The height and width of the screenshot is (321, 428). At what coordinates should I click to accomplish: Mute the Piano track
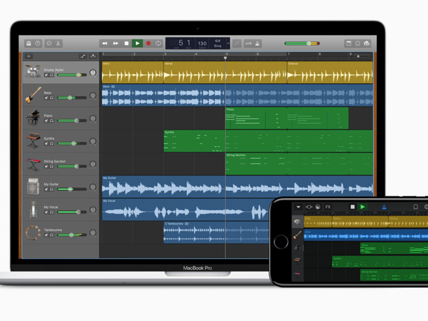coord(47,121)
